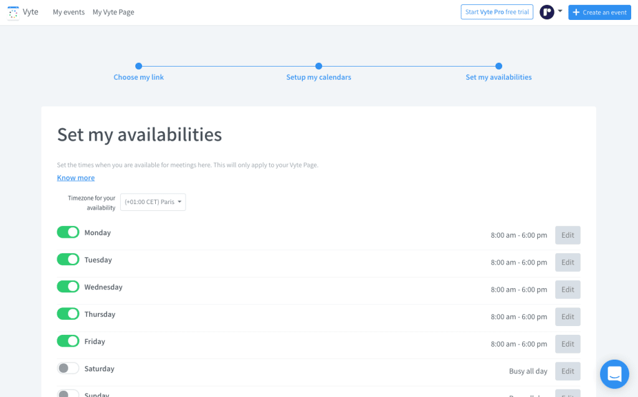Click the plus icon on Create an event
Image resolution: width=638 pixels, height=397 pixels.
[576, 12]
